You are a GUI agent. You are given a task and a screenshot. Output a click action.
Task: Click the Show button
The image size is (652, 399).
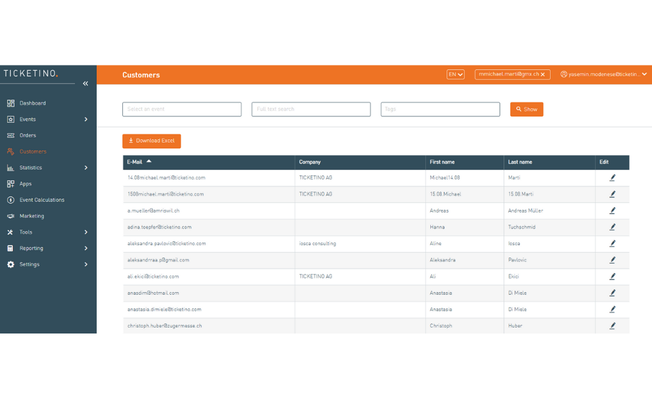pos(527,109)
